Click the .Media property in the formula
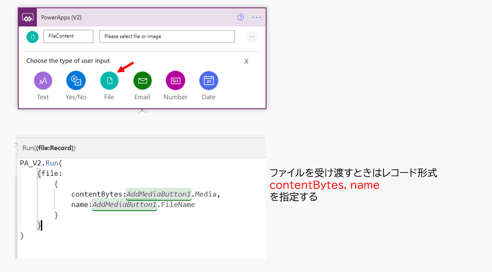Viewport: 492px width, 272px height. [x=204, y=194]
